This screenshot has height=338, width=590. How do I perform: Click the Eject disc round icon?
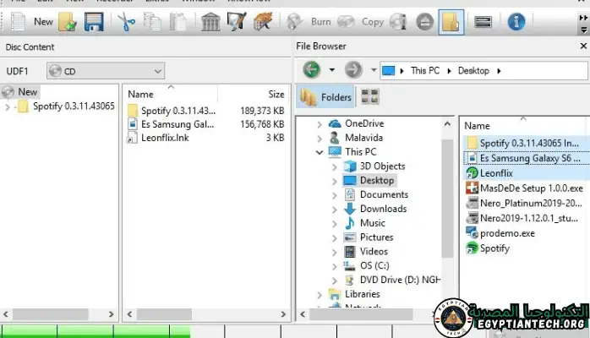pyautogui.click(x=425, y=22)
